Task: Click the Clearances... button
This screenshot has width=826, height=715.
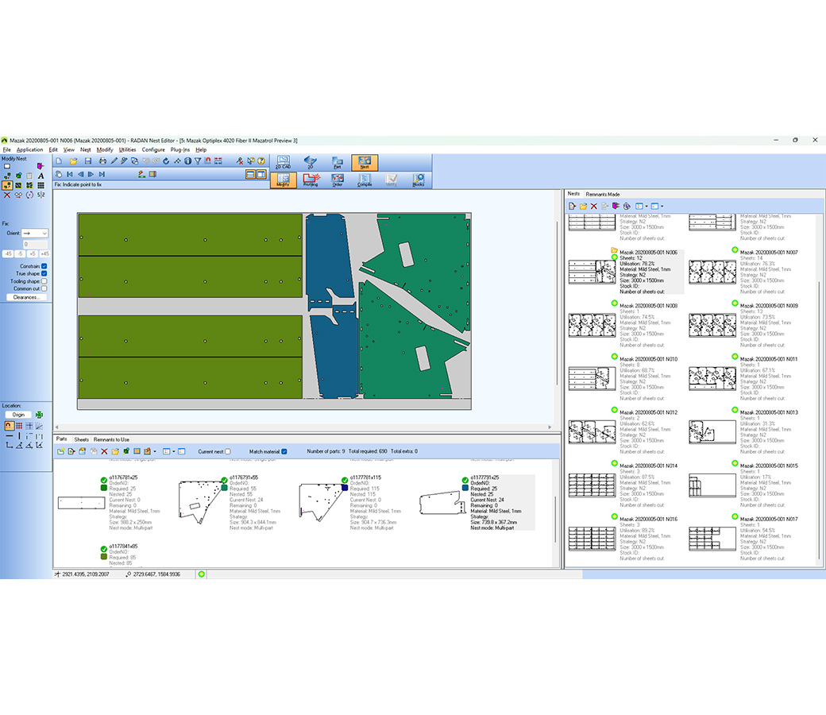Action: pyautogui.click(x=25, y=297)
